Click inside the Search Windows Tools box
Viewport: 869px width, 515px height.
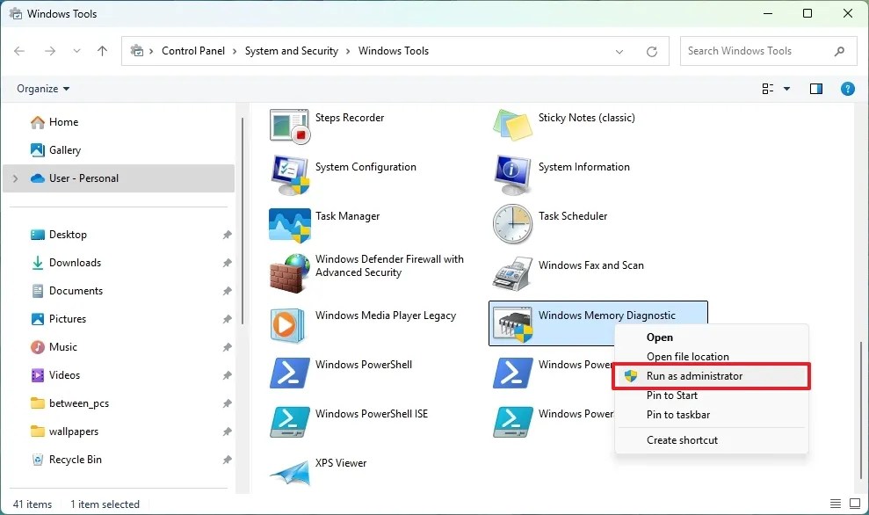[x=757, y=51]
